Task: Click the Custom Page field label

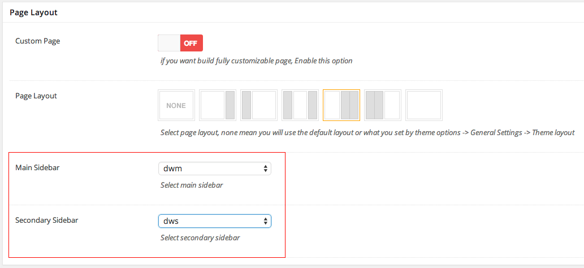Action: [x=37, y=41]
